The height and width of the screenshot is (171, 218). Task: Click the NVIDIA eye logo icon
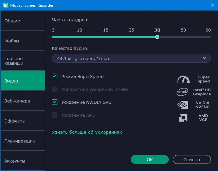click(183, 105)
